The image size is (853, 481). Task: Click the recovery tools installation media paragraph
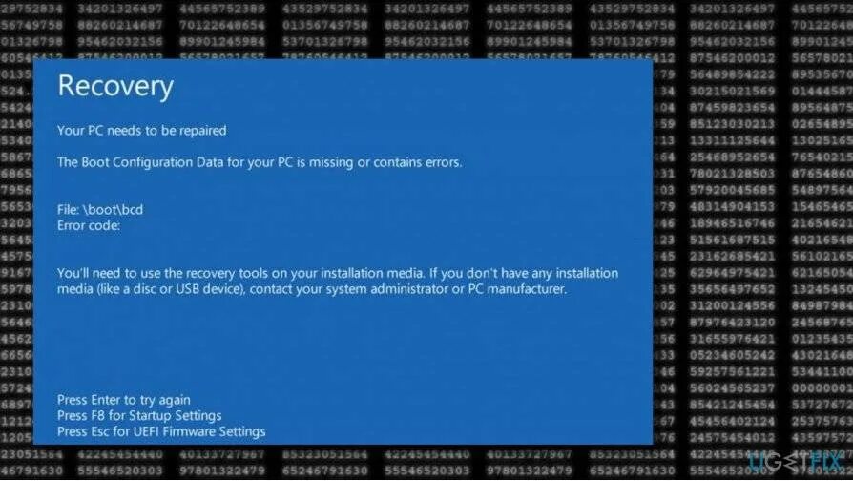click(x=337, y=281)
